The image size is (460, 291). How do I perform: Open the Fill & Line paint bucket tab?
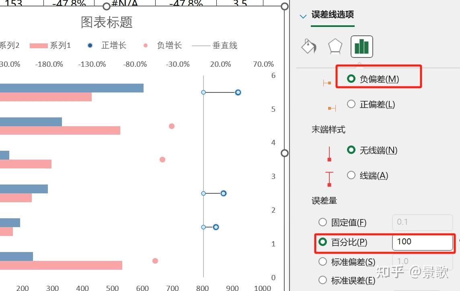tap(309, 46)
